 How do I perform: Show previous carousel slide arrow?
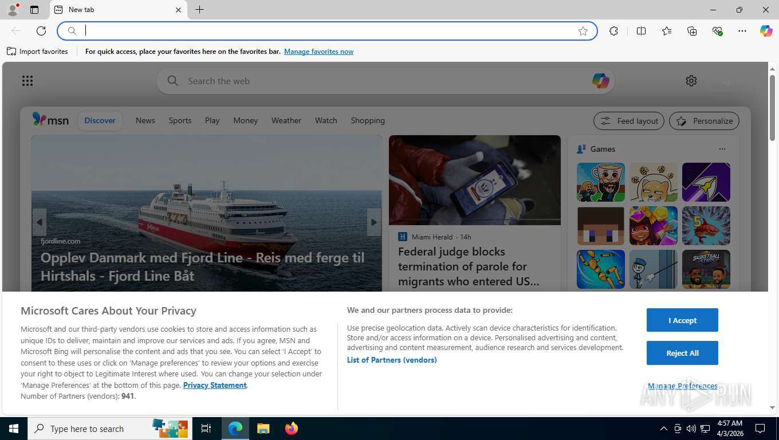39,222
